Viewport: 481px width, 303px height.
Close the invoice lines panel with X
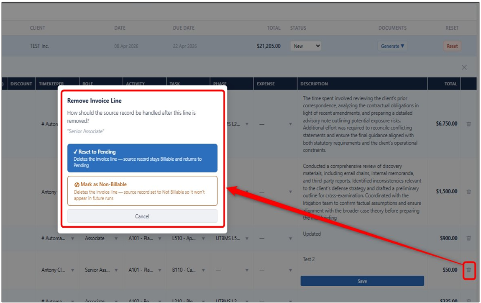tap(464, 67)
